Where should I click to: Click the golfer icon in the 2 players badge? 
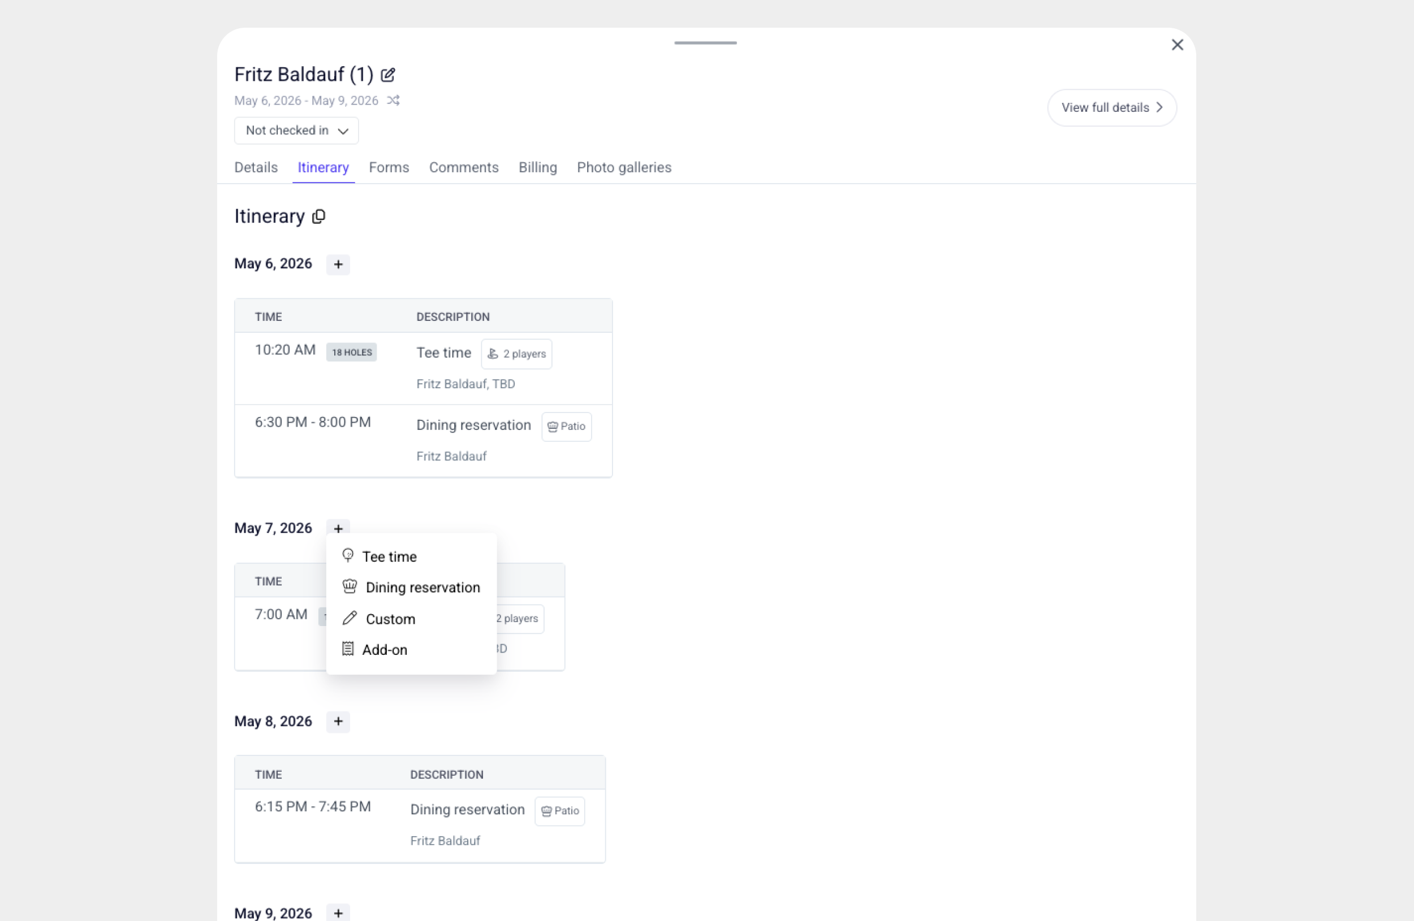pyautogui.click(x=493, y=354)
